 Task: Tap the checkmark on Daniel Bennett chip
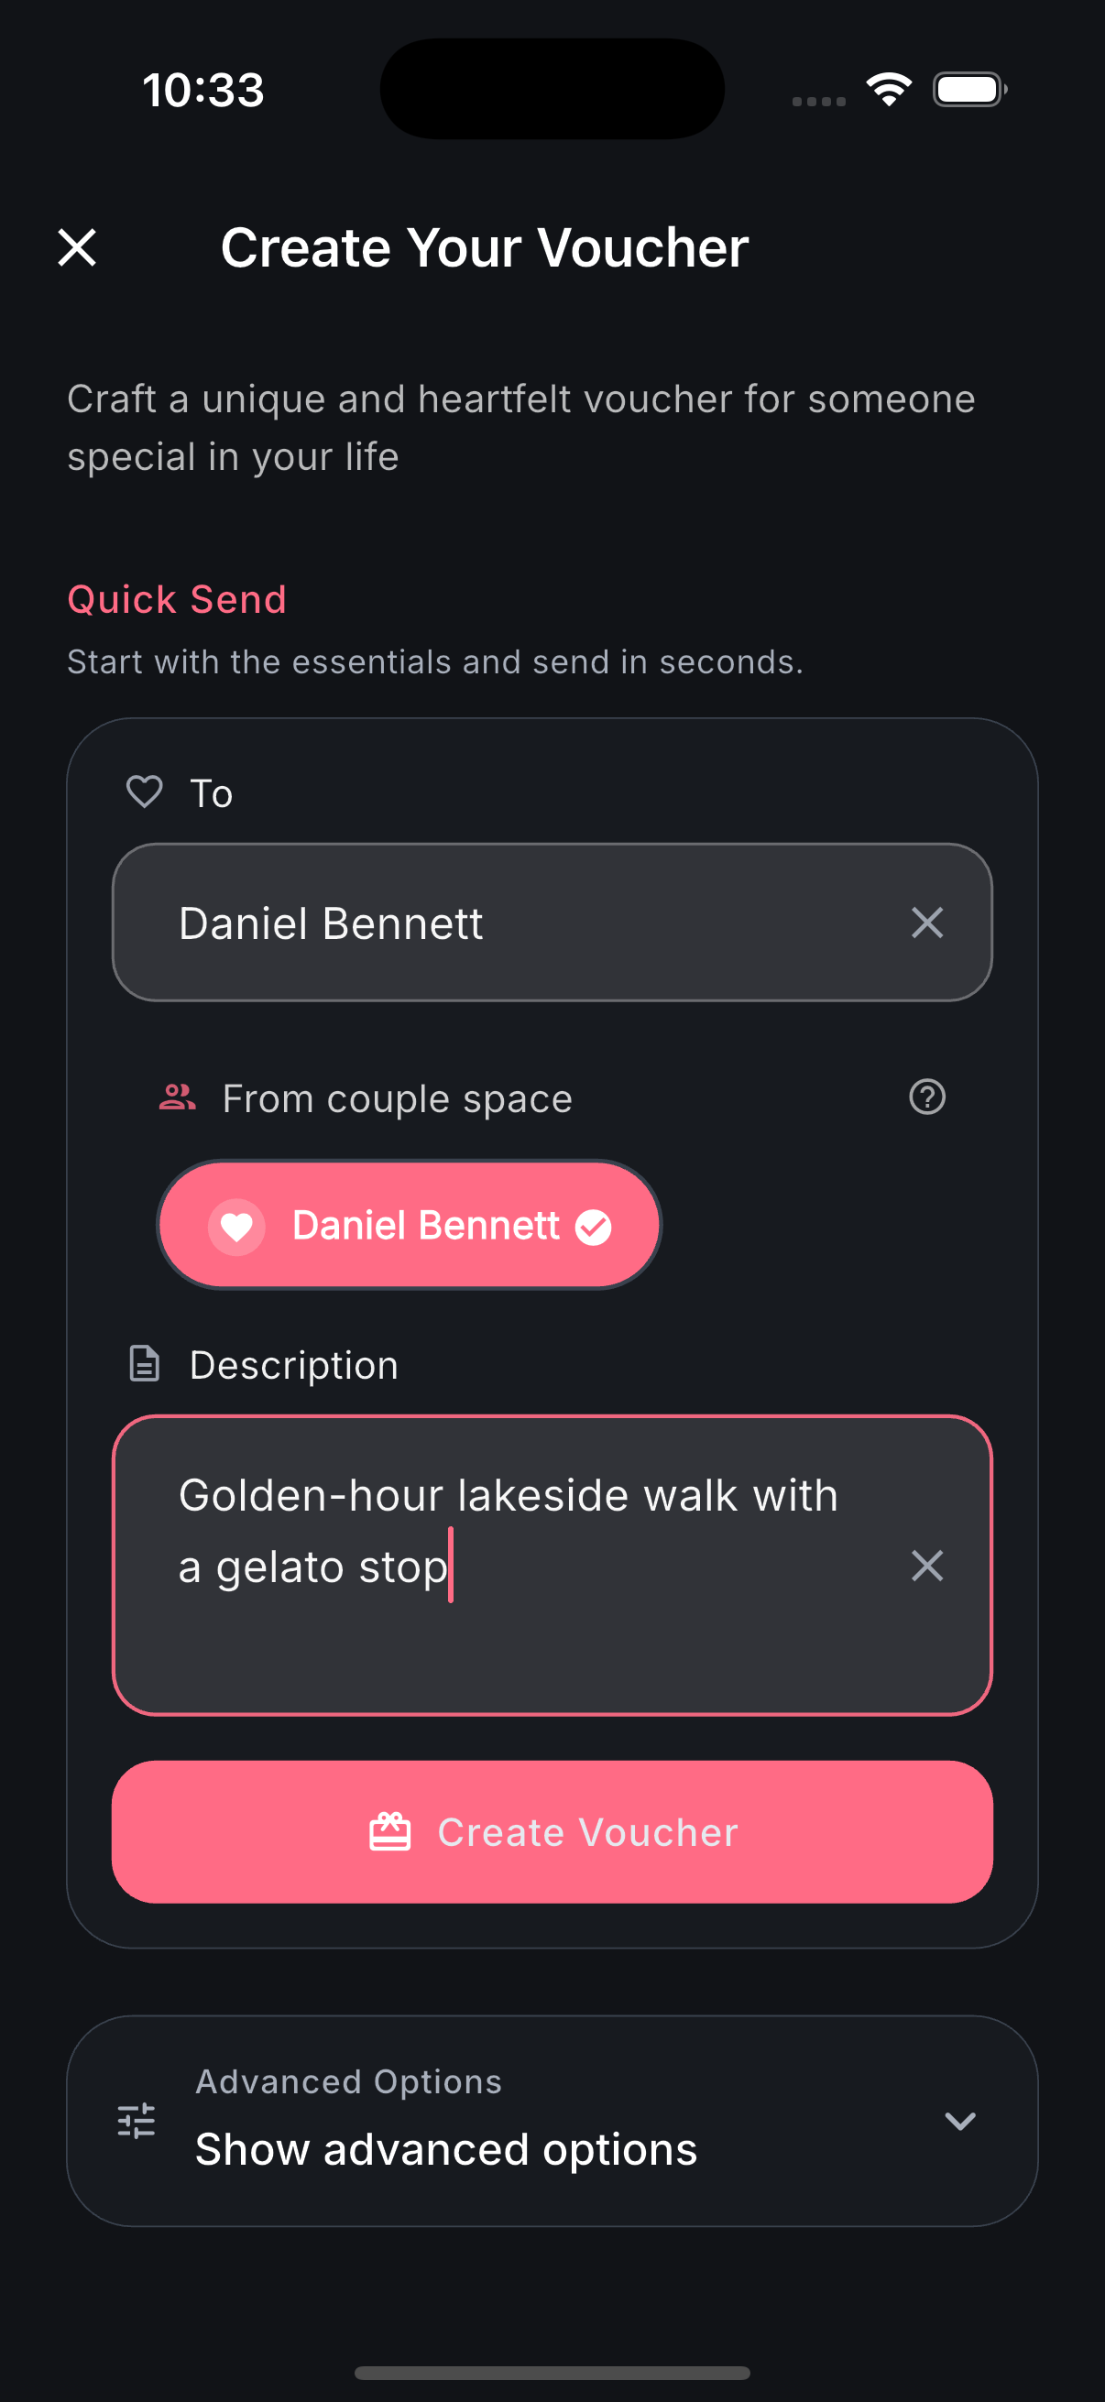593,1228
